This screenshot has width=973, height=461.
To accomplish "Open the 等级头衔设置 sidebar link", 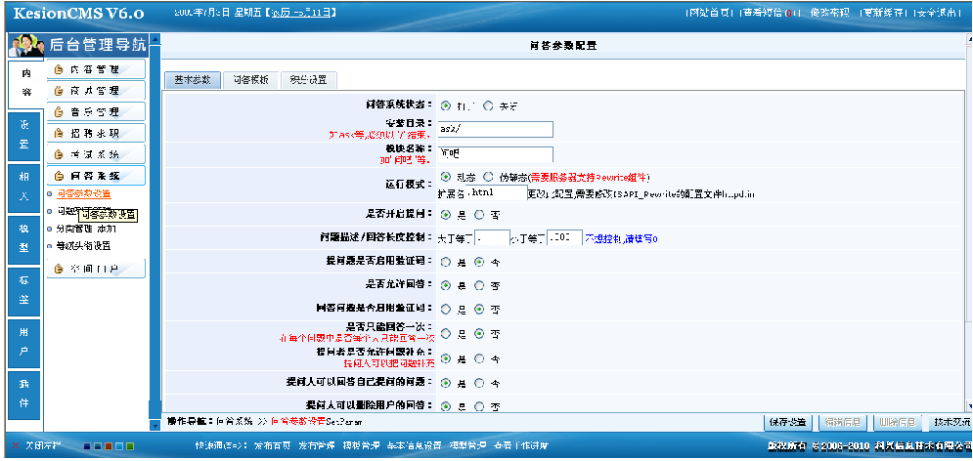I will [84, 246].
